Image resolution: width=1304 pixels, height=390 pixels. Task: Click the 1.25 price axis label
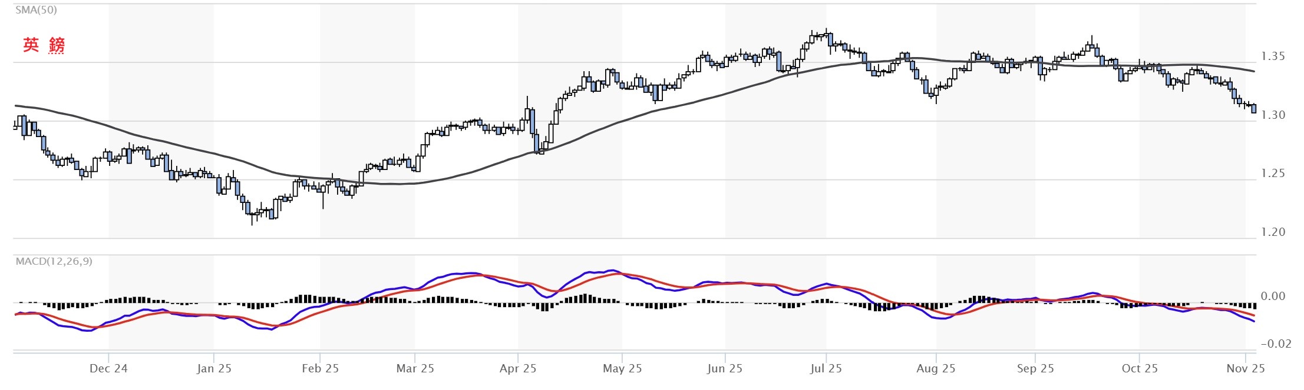pyautogui.click(x=1273, y=174)
